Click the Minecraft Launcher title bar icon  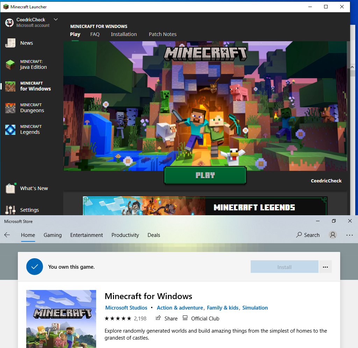tap(6, 7)
